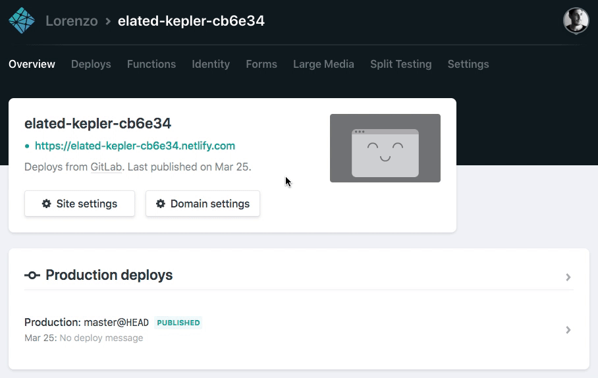Open the master@HEAD deploy row chevron
Viewport: 598px width, 378px height.
pyautogui.click(x=568, y=330)
